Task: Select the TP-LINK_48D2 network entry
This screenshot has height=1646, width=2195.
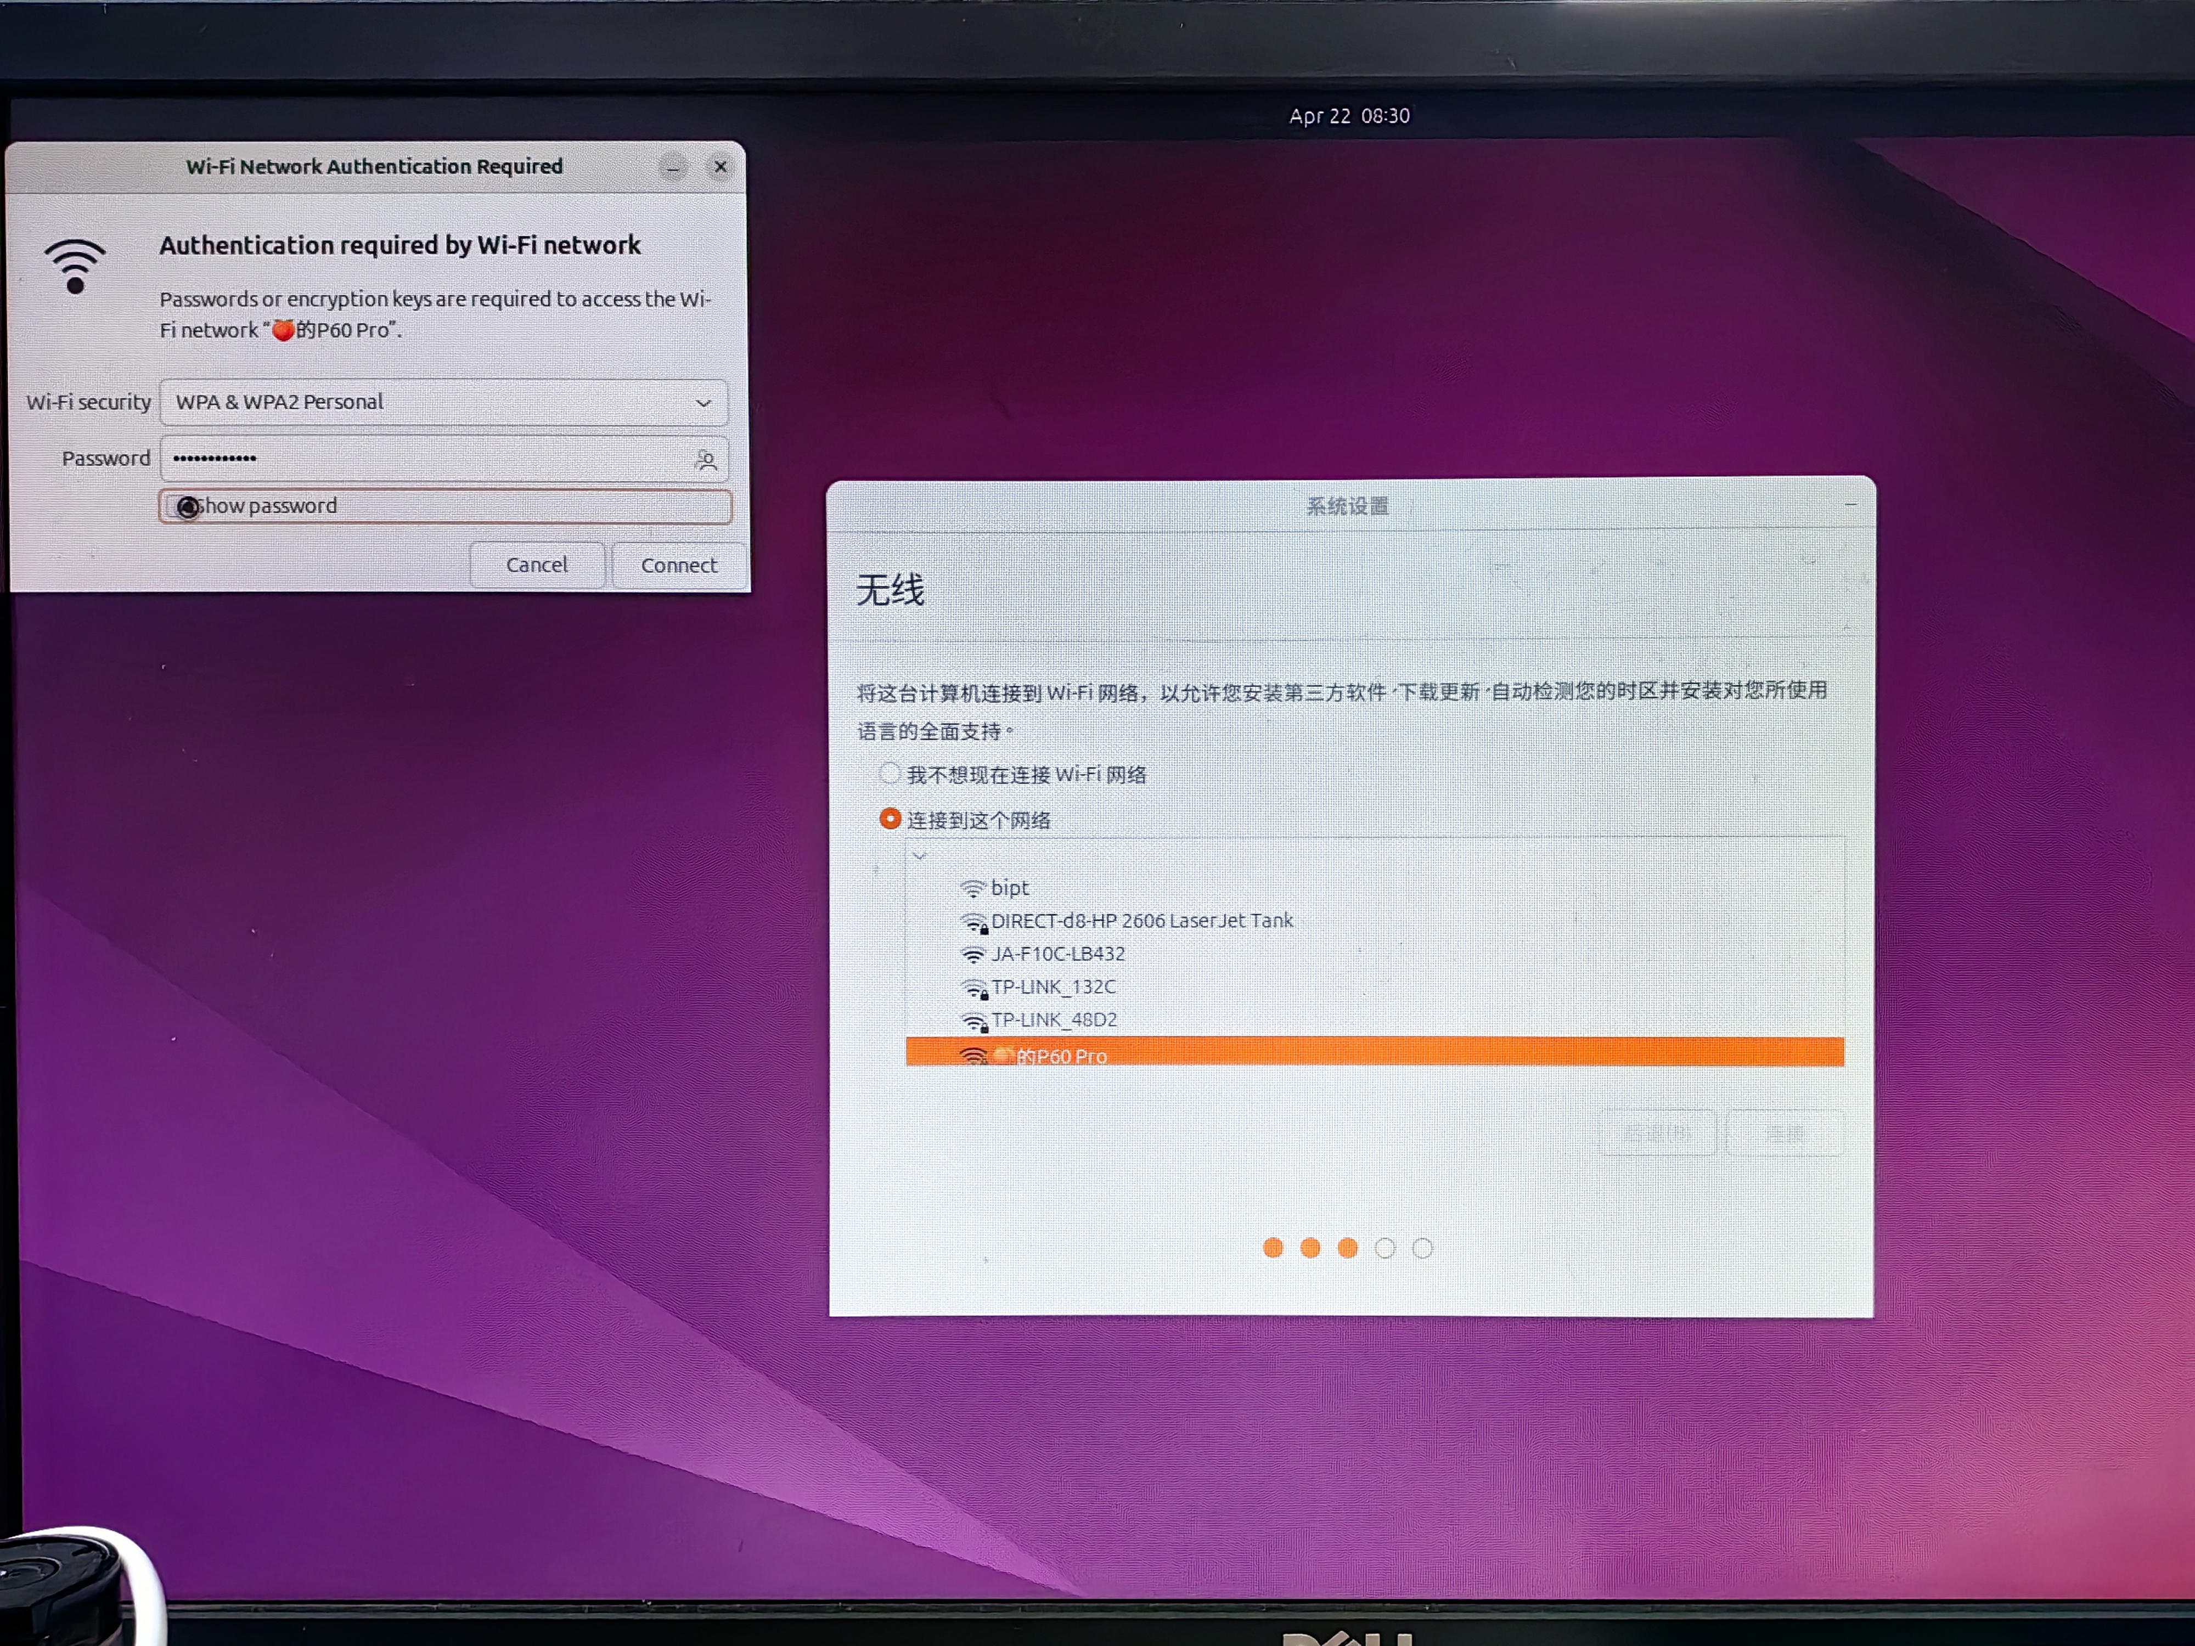Action: pyautogui.click(x=1054, y=1020)
